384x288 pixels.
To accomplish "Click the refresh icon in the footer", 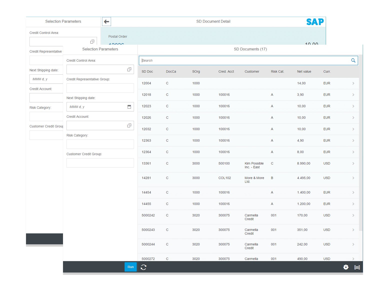I will (143, 267).
